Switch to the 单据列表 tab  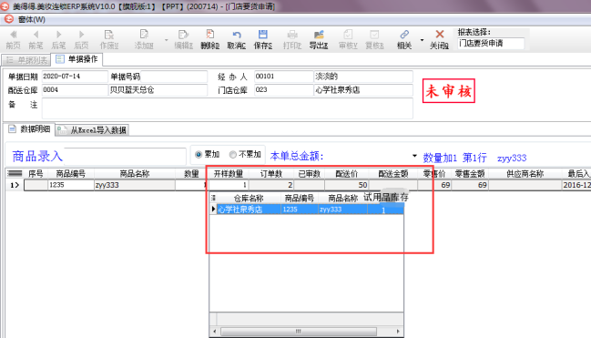click(x=26, y=60)
